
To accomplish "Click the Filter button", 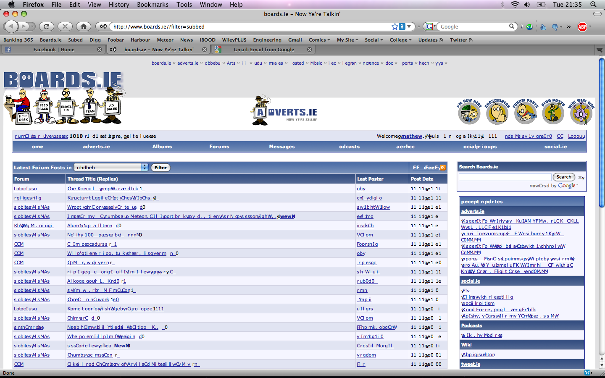I will pyautogui.click(x=160, y=168).
